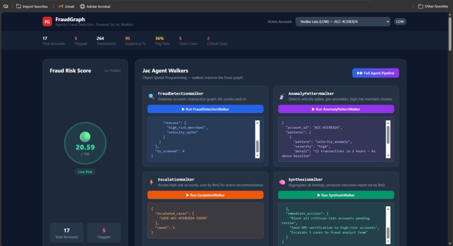Click "tx_scanned": 4 line
This screenshot has width=453, height=246.
tap(170, 151)
